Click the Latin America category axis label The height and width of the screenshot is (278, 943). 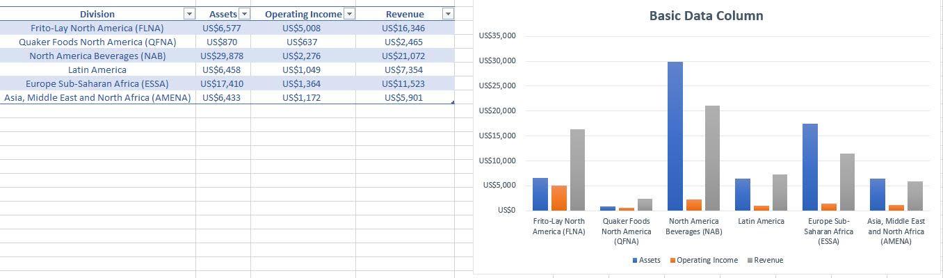(x=761, y=221)
